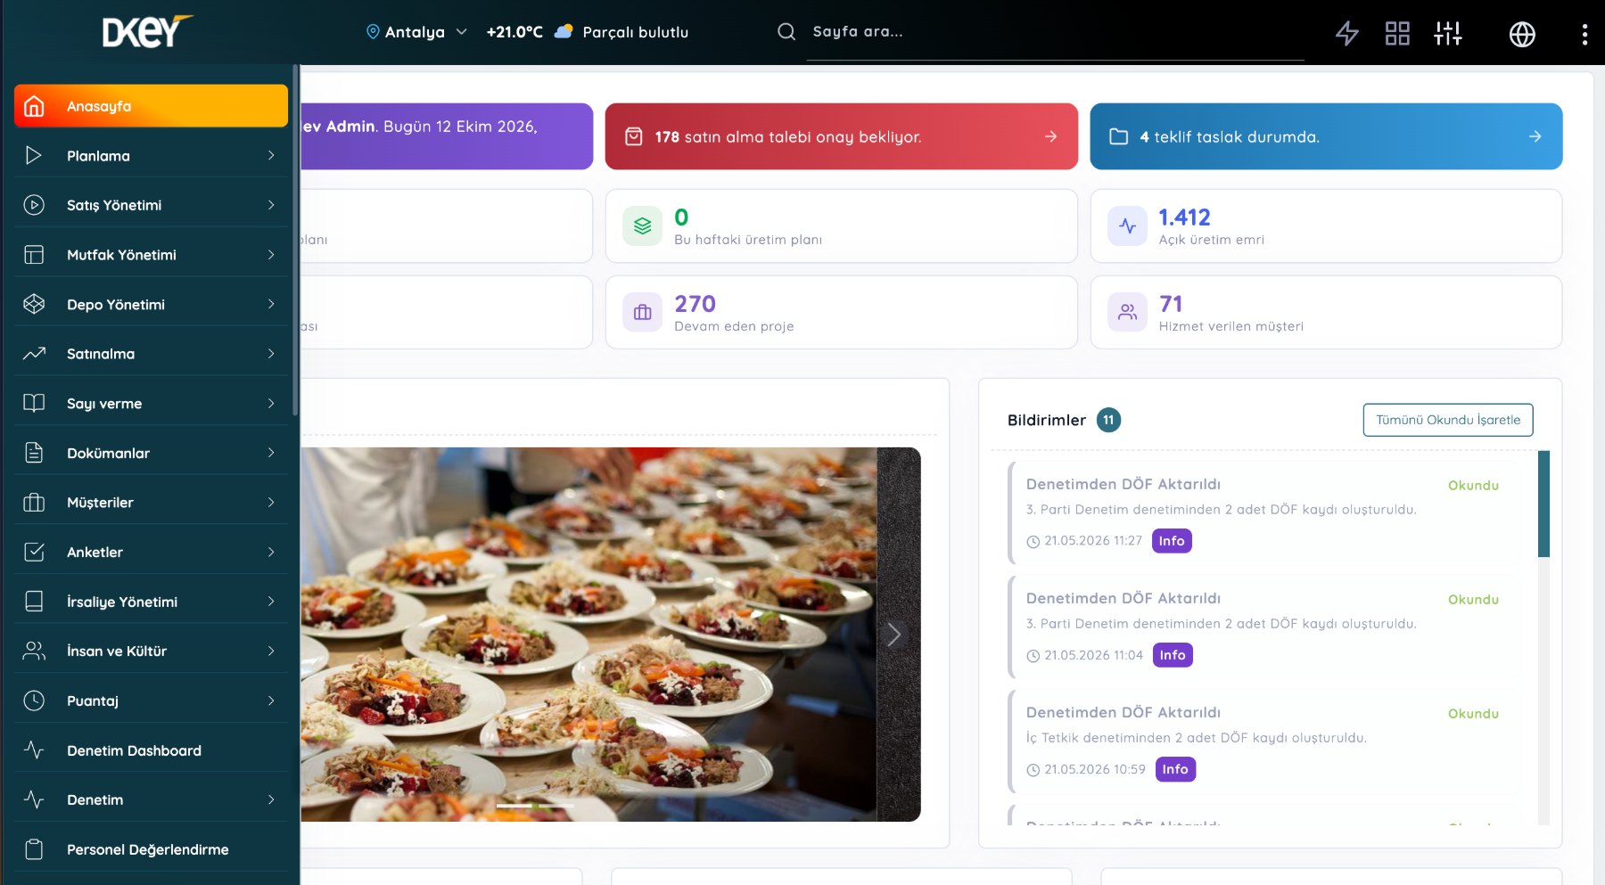The image size is (1605, 885).
Task: Expand the Depo Yönetimi chevron
Action: click(x=271, y=305)
